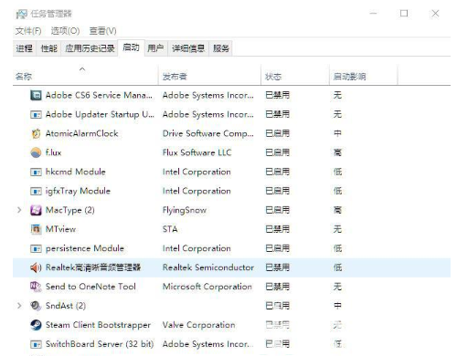
Task: Select the AtomicAlarmClock entry name
Action: (x=81, y=133)
